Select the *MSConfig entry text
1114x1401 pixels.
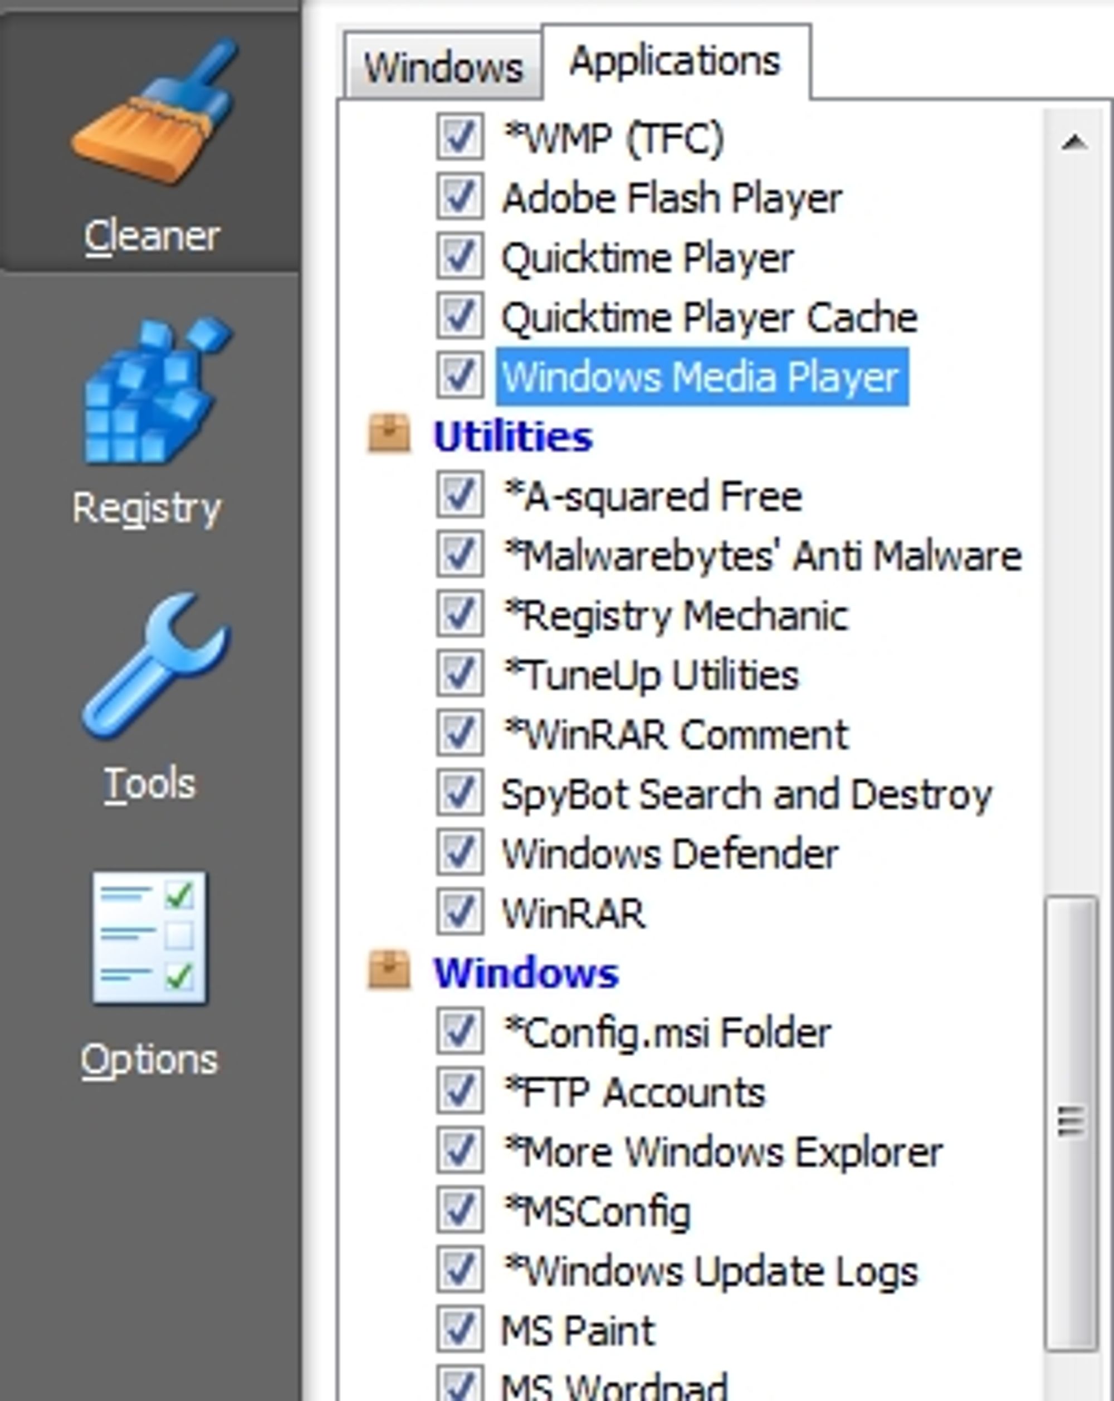(598, 1213)
